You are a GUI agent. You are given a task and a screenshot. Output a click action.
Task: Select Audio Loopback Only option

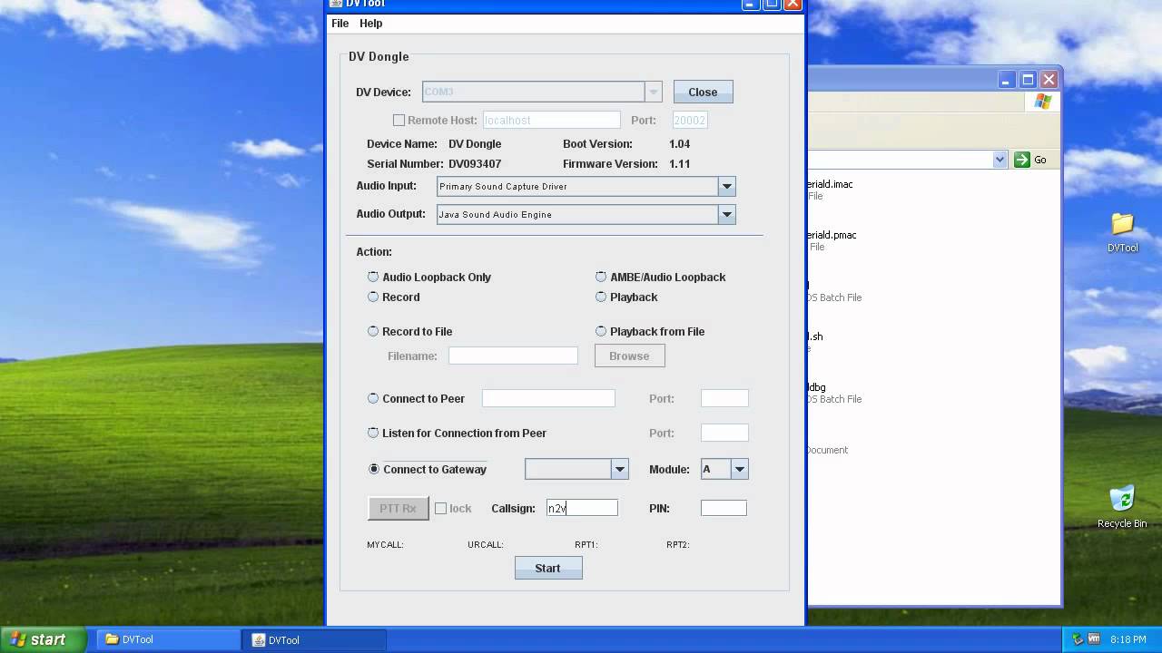429,277
